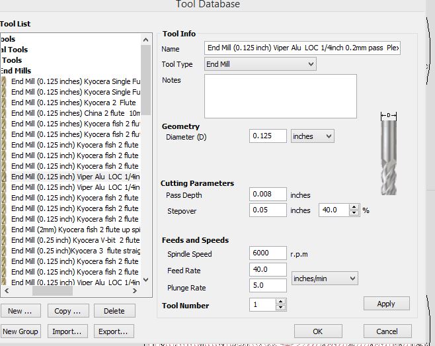Viewport: 435px width, 346px height.
Task: Open the diameter units inches dropdown
Action: [x=312, y=136]
